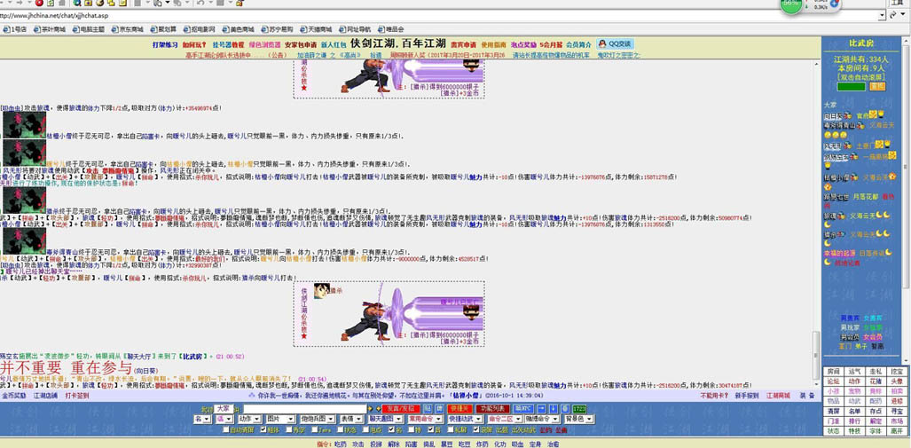This screenshot has height=448, width=911.
Task: Open 宠物 in the function grid
Action: tap(854, 391)
